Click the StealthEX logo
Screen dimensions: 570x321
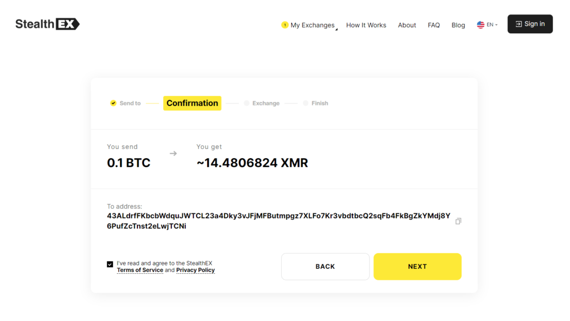click(x=47, y=24)
